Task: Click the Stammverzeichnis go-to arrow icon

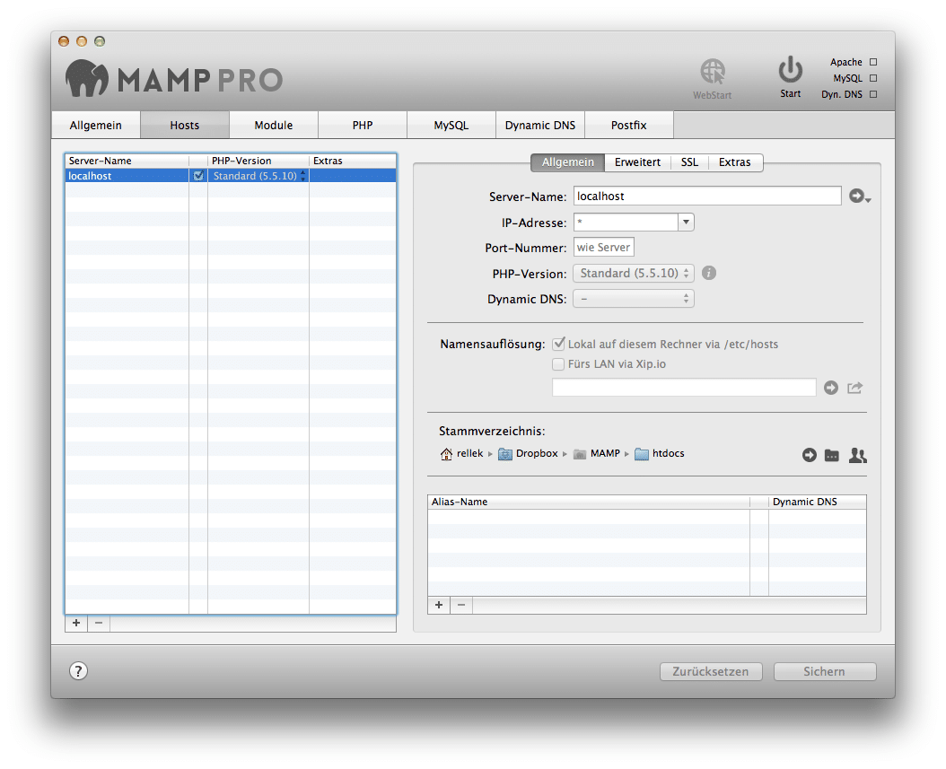Action: (x=809, y=455)
